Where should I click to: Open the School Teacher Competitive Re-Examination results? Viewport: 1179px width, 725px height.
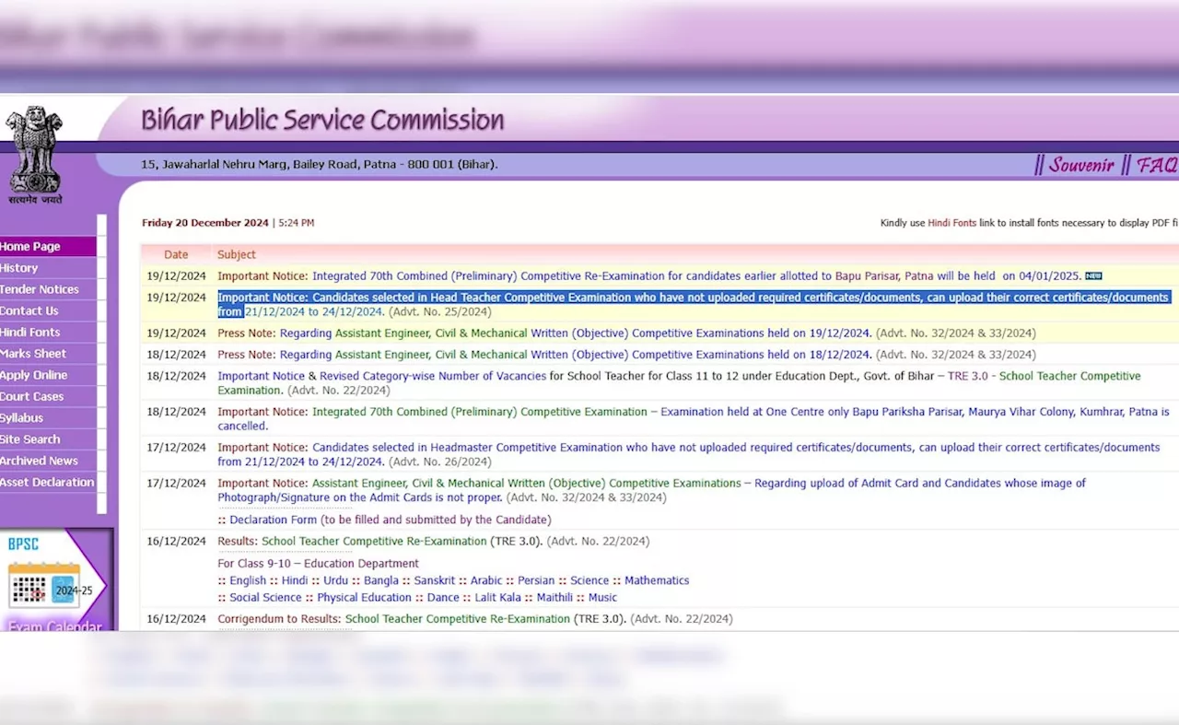tap(374, 542)
